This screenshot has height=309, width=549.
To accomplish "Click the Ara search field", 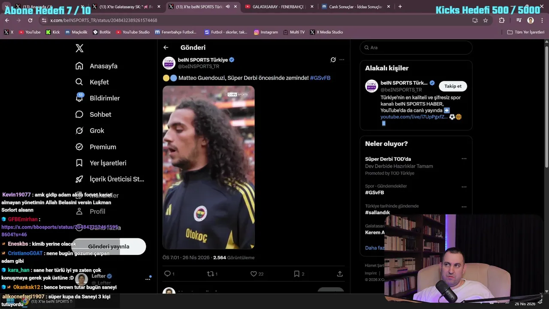I will [416, 48].
